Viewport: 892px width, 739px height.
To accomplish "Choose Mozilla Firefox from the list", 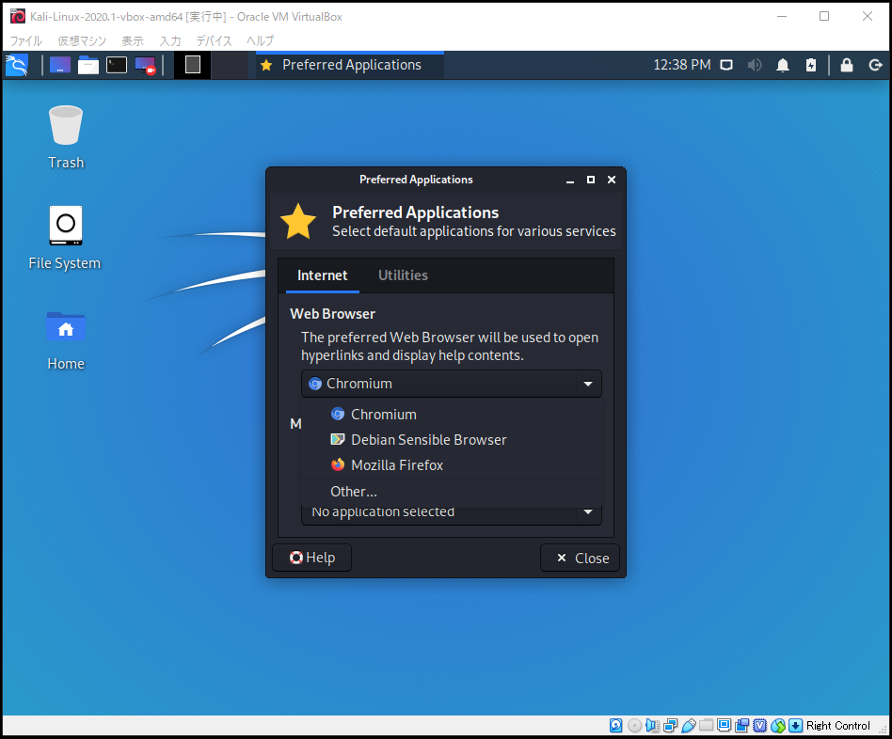I will (x=451, y=465).
